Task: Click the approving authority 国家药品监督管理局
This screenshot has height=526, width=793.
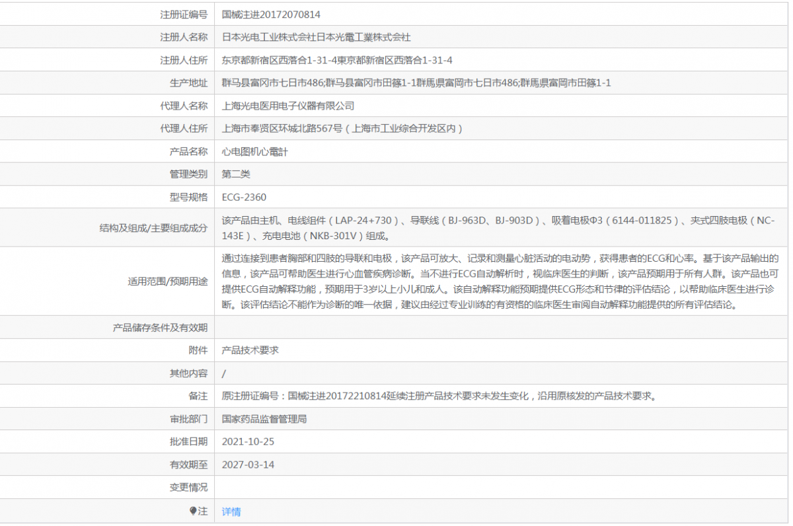Action: 264,419
